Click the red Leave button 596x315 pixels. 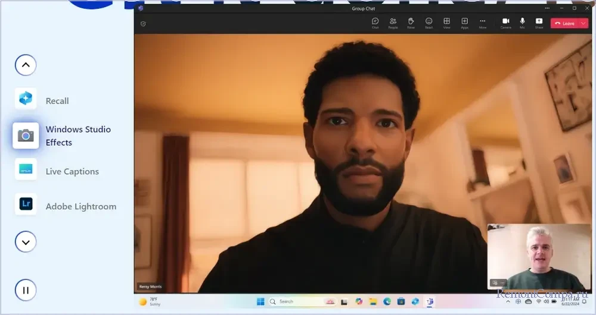(564, 23)
